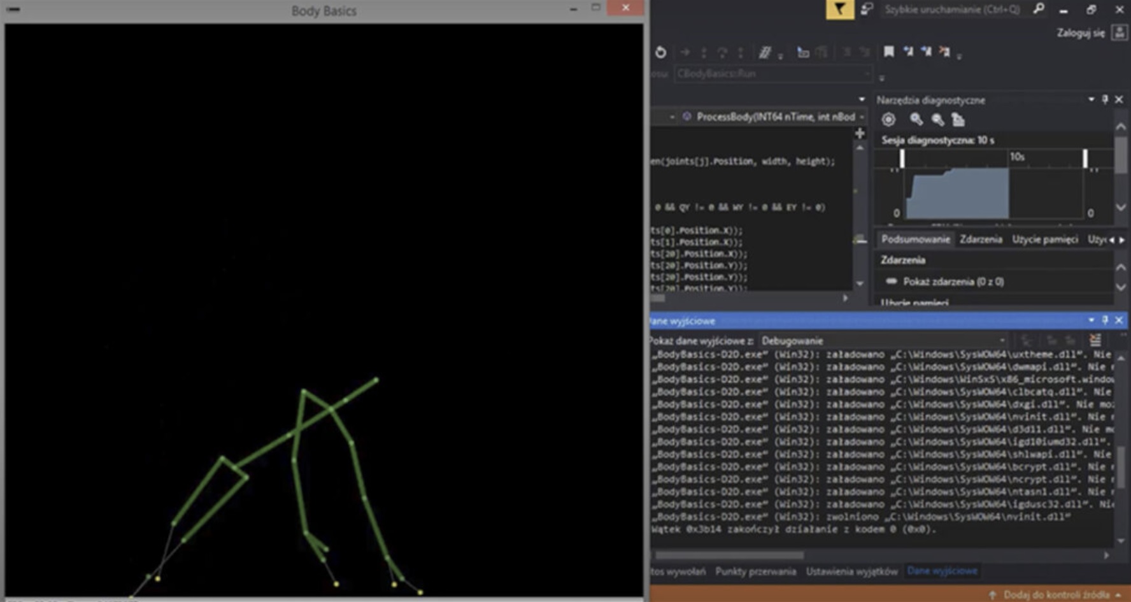Screen dimensions: 1131x602
Task: Open Narzędzia diagnostyczne window options arrow
Action: tap(1091, 99)
